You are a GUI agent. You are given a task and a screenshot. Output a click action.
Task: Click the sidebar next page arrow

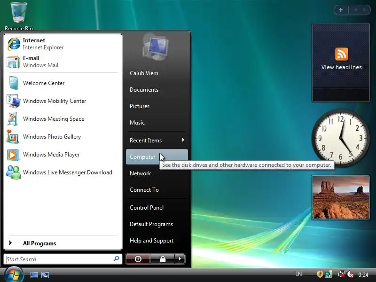click(365, 10)
